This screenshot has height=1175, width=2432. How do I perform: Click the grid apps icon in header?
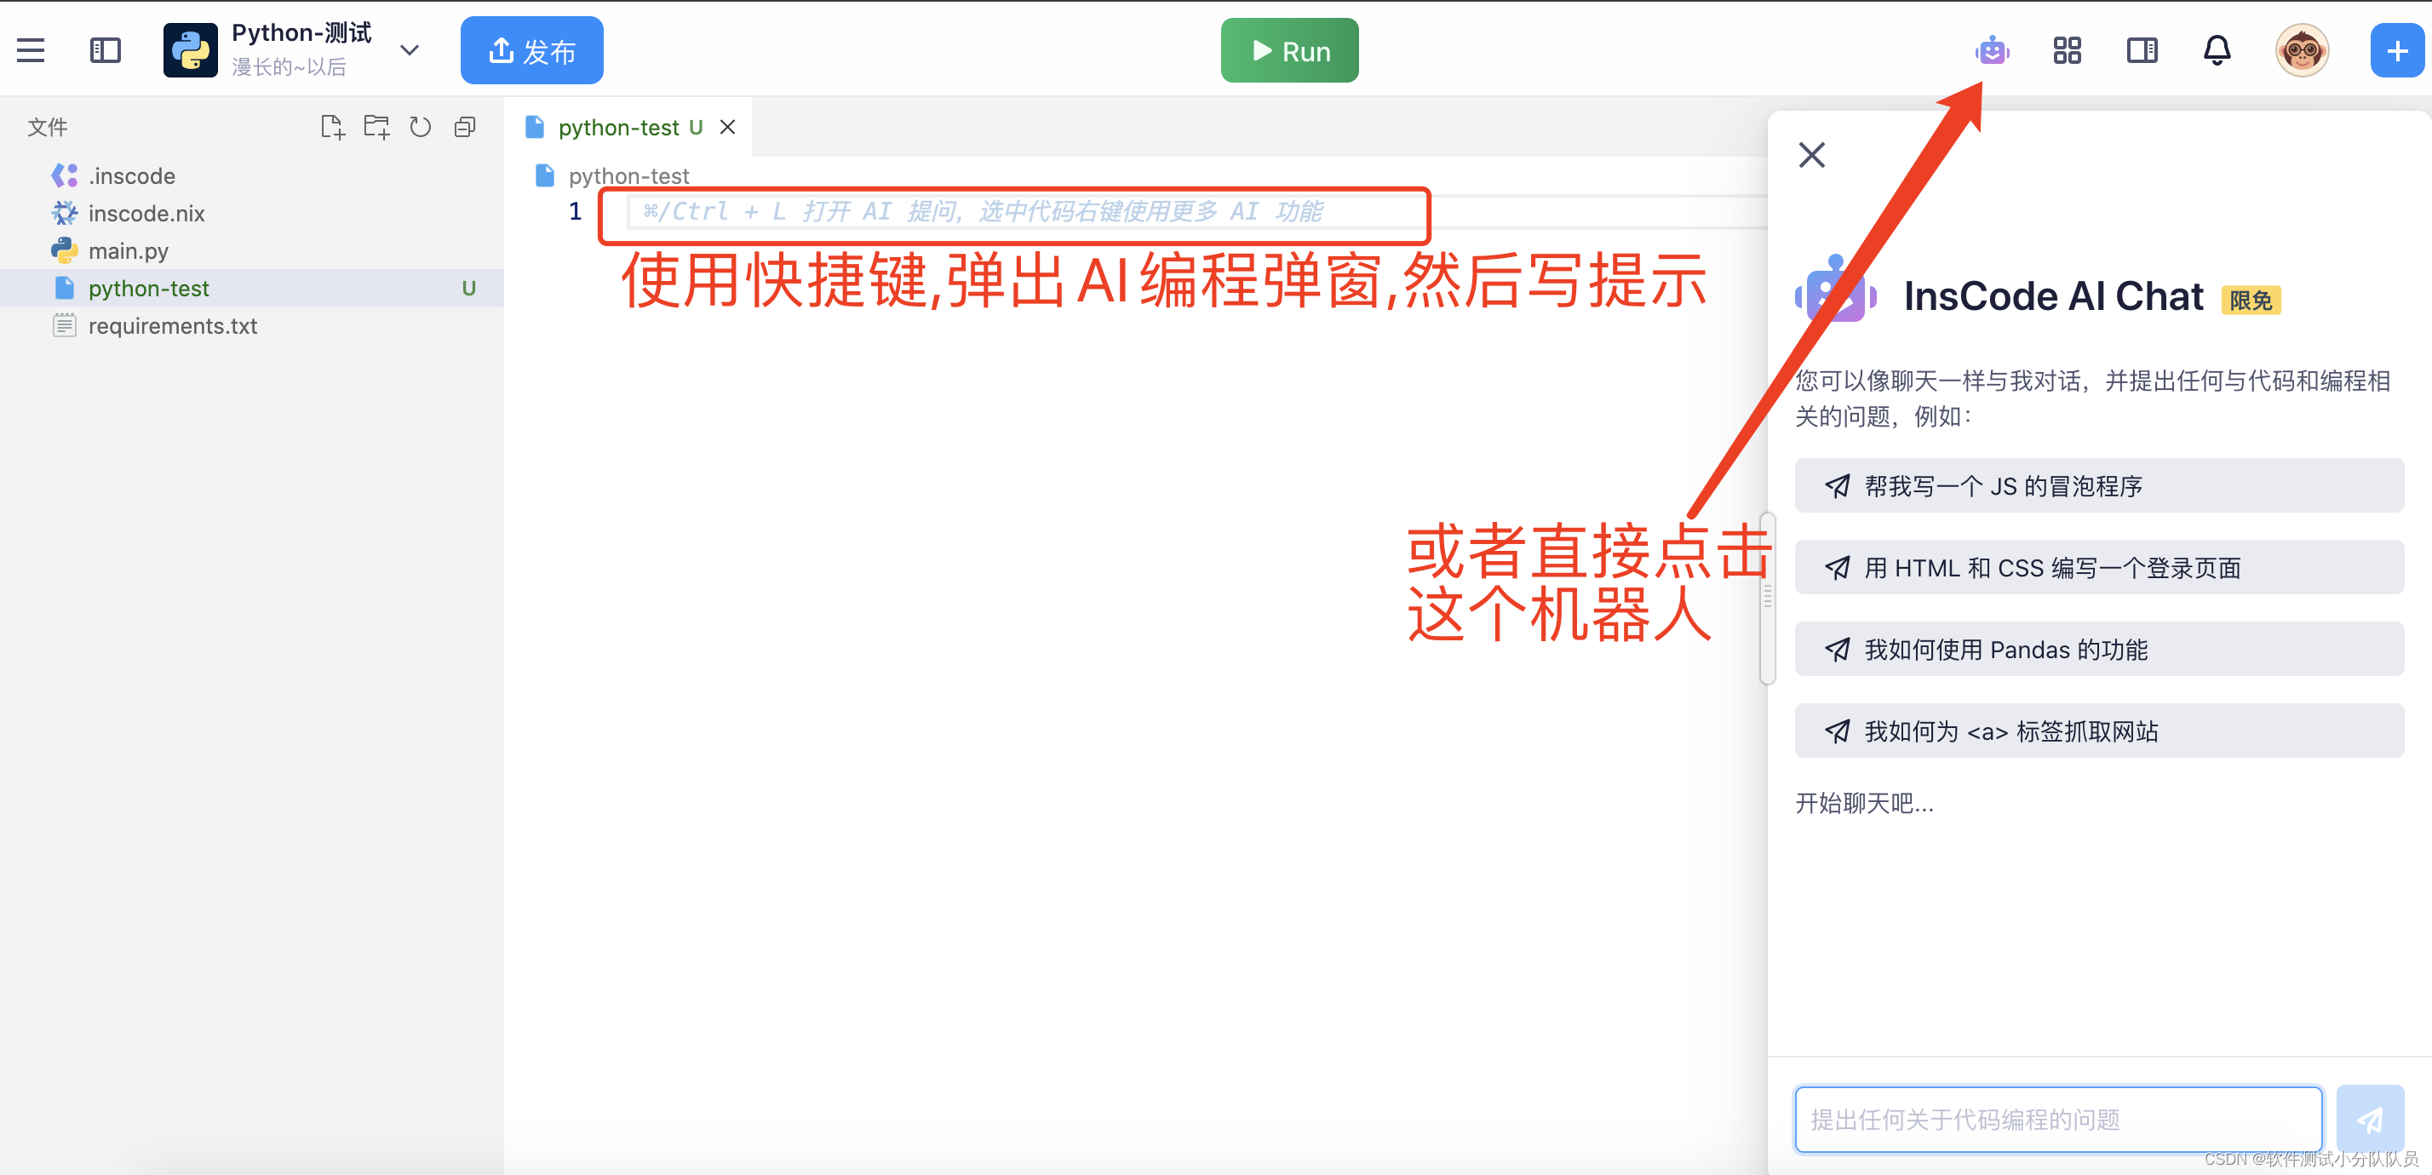coord(2067,50)
